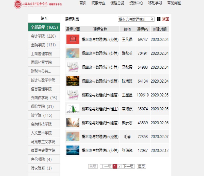Screen dimensions: 204x176
Task: Click the search magnifier icon
Action: 152,19
